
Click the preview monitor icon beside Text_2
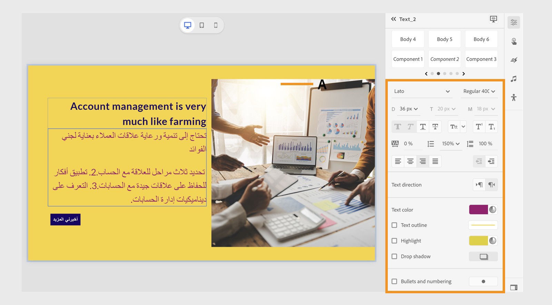pyautogui.click(x=493, y=19)
